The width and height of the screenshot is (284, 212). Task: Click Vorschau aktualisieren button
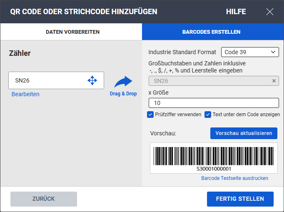click(244, 133)
